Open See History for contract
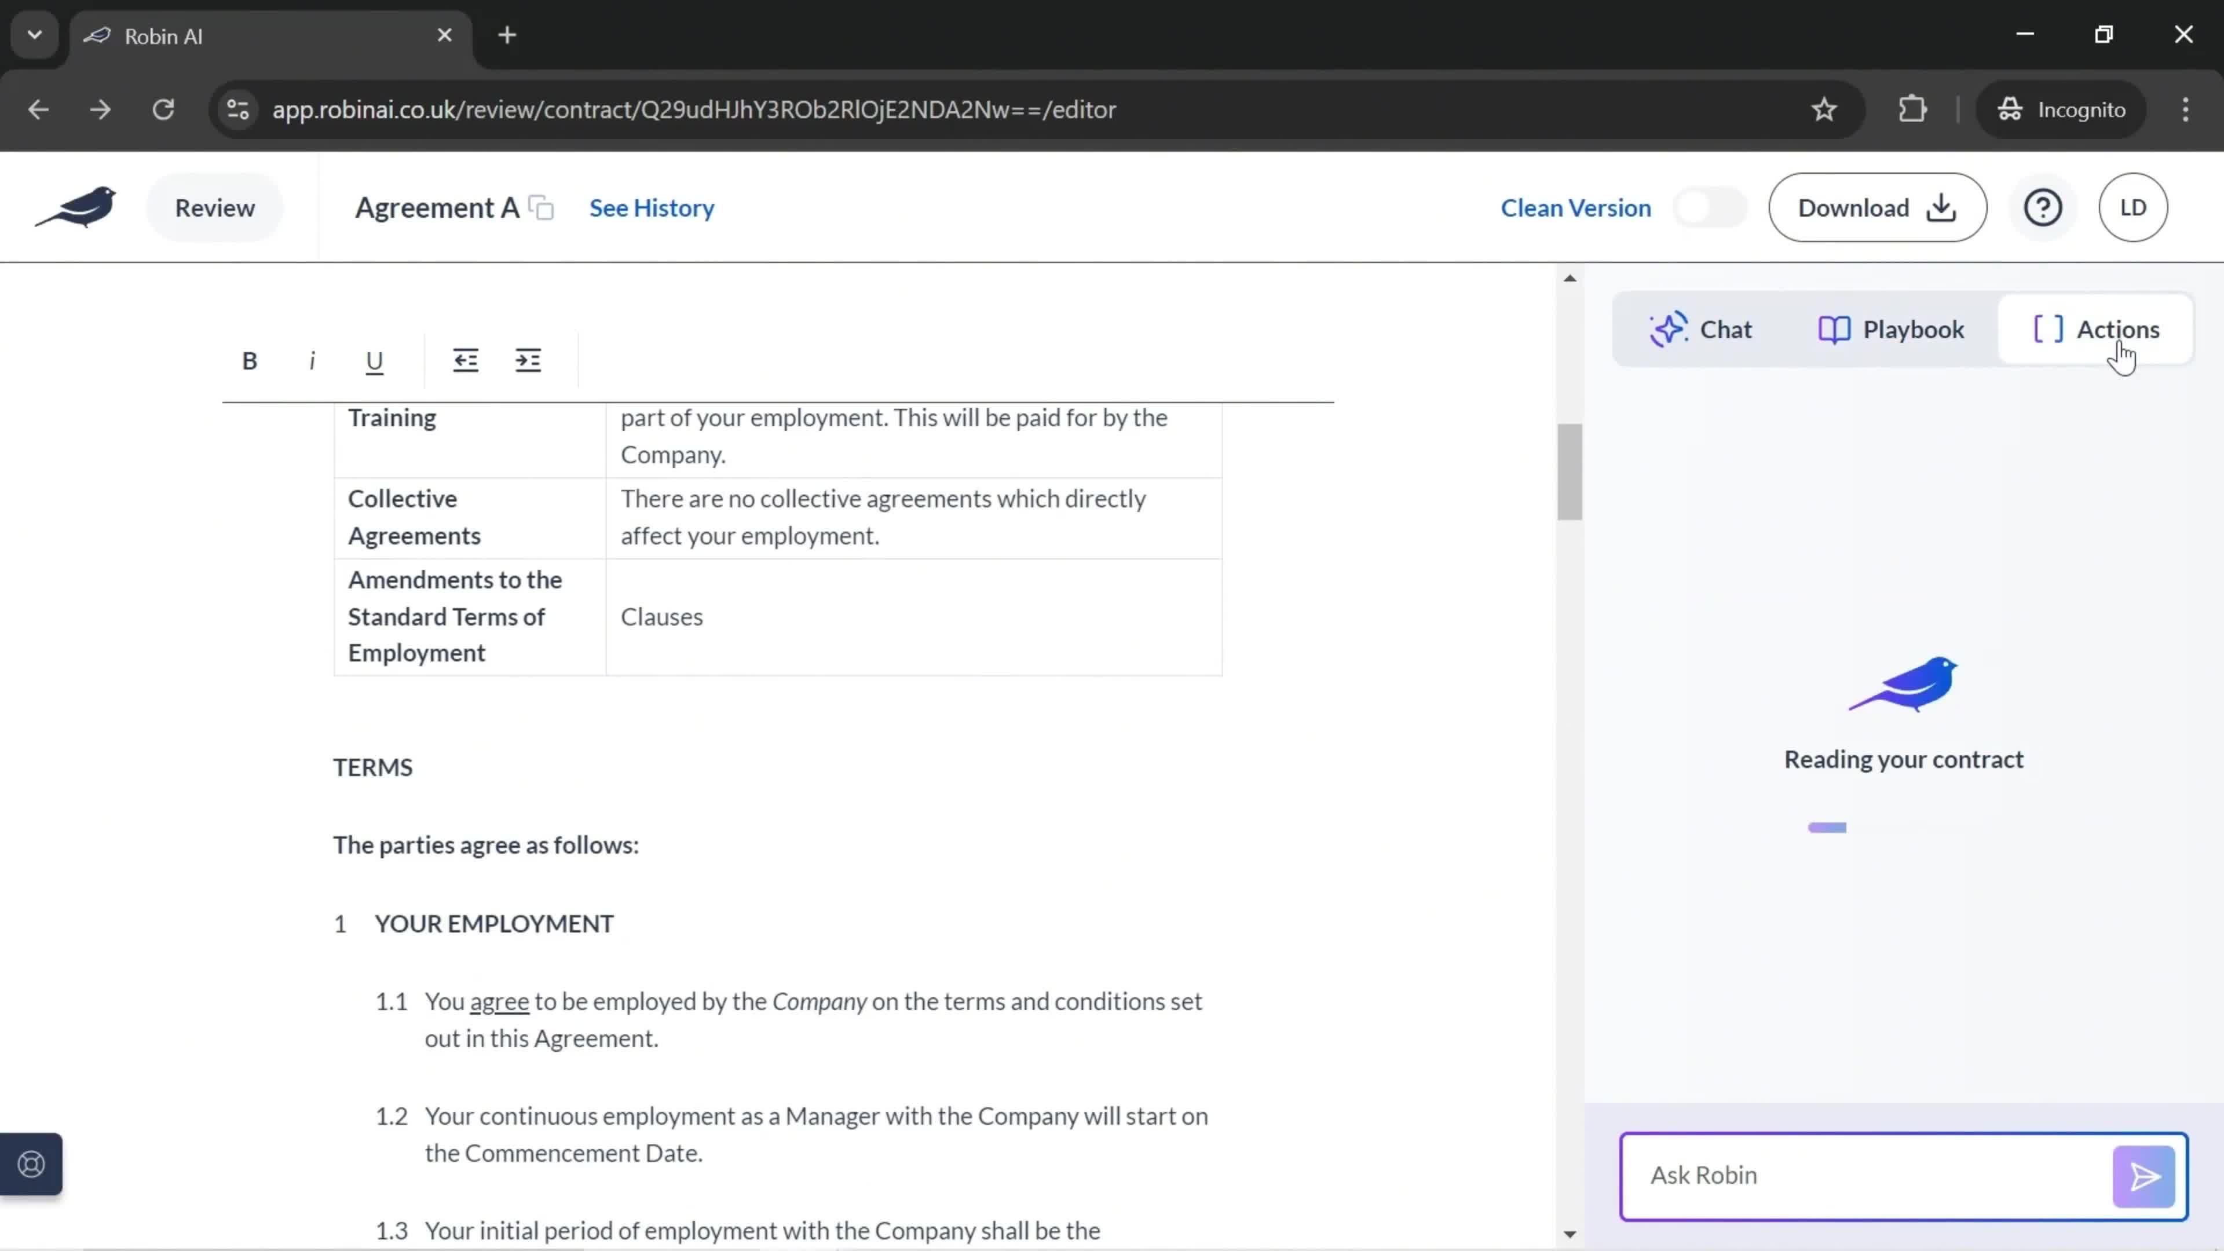The width and height of the screenshot is (2224, 1251). (x=651, y=208)
